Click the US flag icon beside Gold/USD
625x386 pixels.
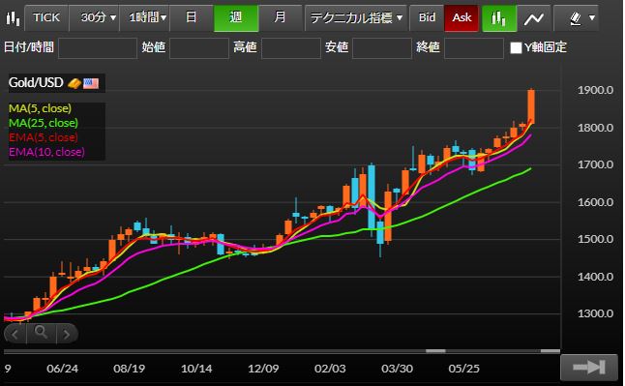pyautogui.click(x=91, y=83)
